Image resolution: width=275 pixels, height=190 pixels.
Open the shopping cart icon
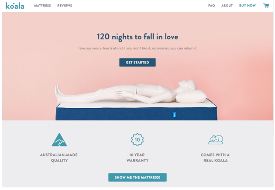click(266, 5)
